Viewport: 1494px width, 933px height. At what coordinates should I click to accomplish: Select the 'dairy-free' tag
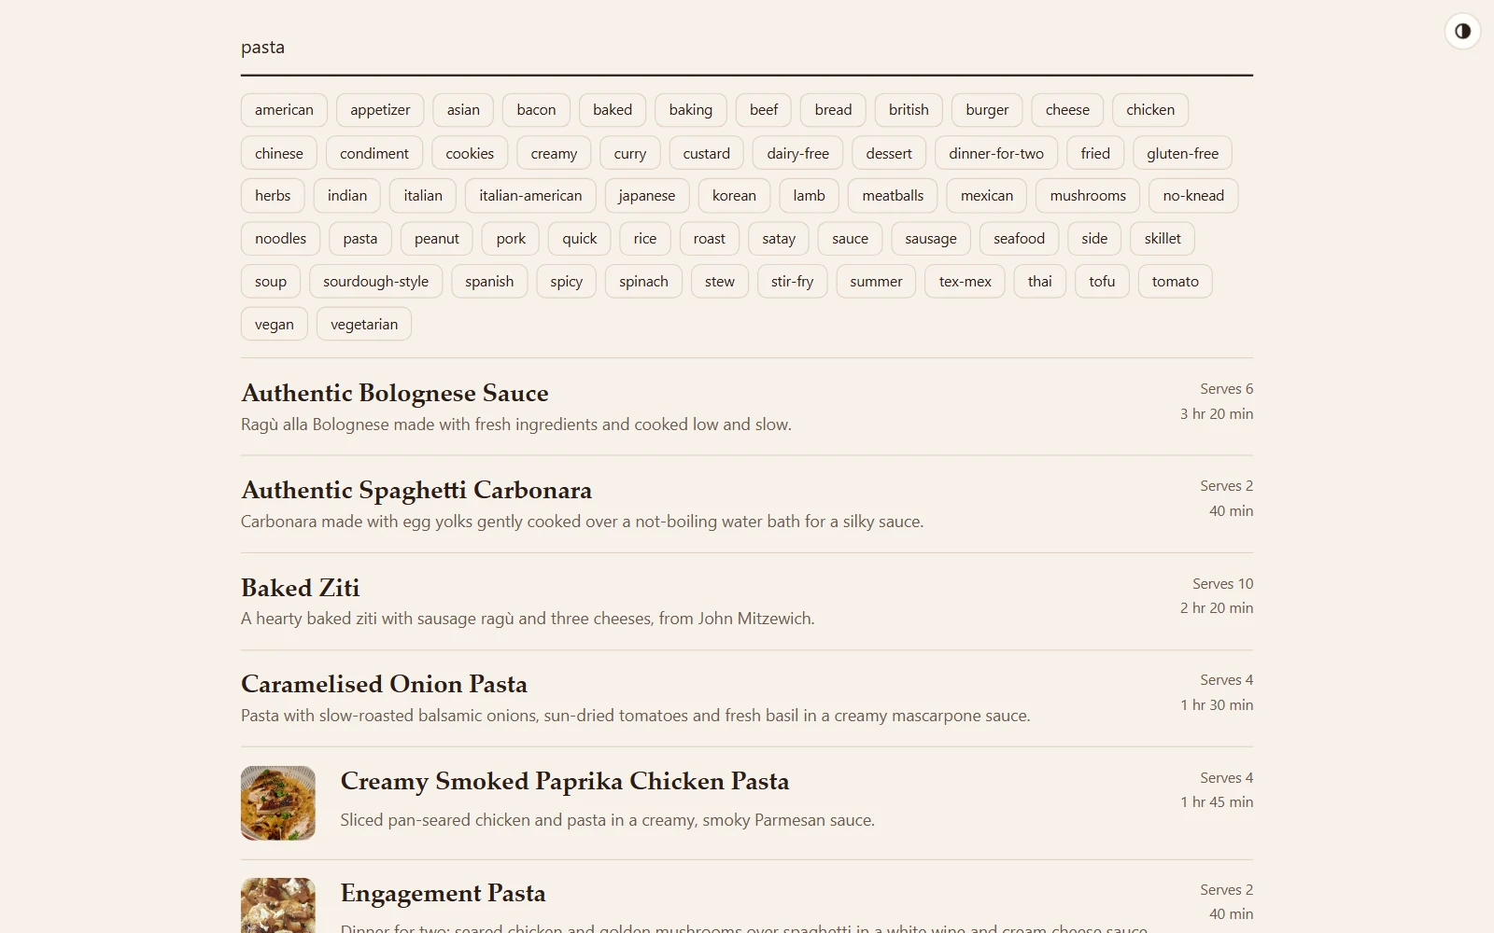pos(797,154)
